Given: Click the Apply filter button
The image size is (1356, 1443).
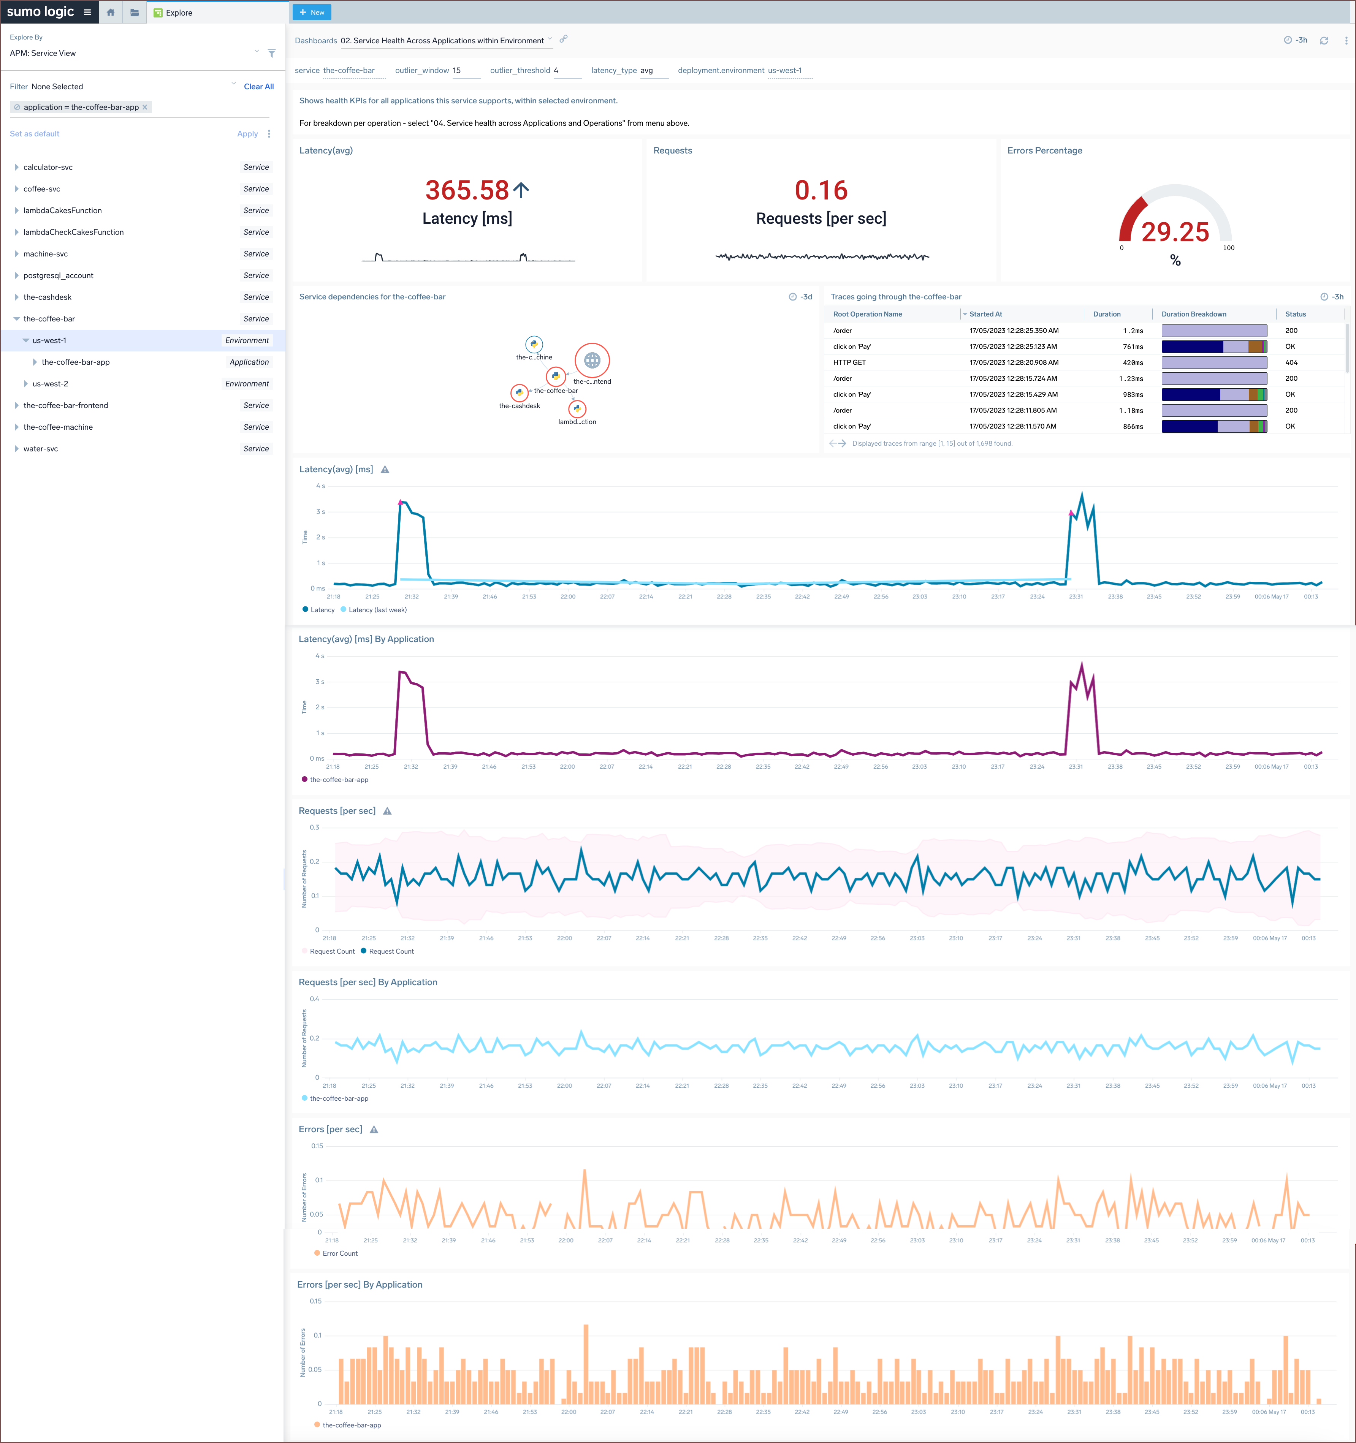Looking at the screenshot, I should (x=247, y=134).
